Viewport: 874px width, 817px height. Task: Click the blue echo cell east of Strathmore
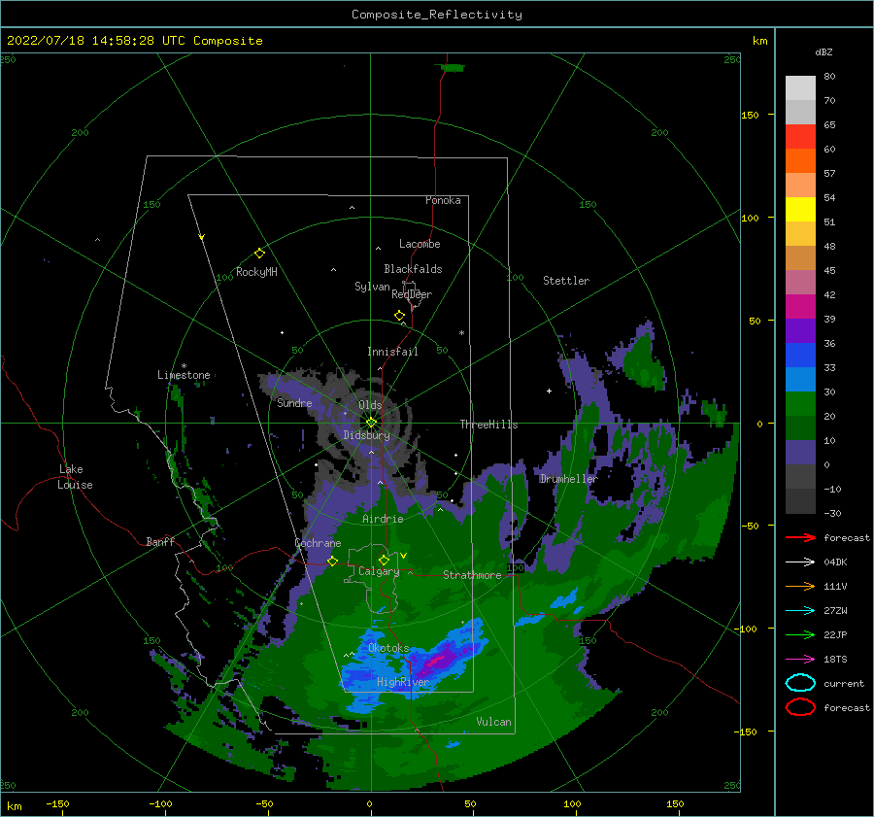pos(564,601)
